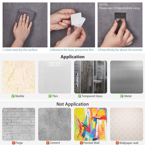This screenshot has width=145, height=145.
Task: Open the colorful Painted Wall image
Action: [91, 124]
